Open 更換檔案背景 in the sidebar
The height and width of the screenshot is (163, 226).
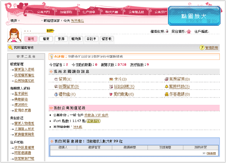(24, 134)
